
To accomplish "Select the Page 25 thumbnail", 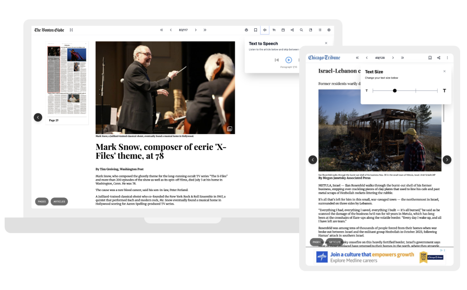I will click(x=67, y=82).
